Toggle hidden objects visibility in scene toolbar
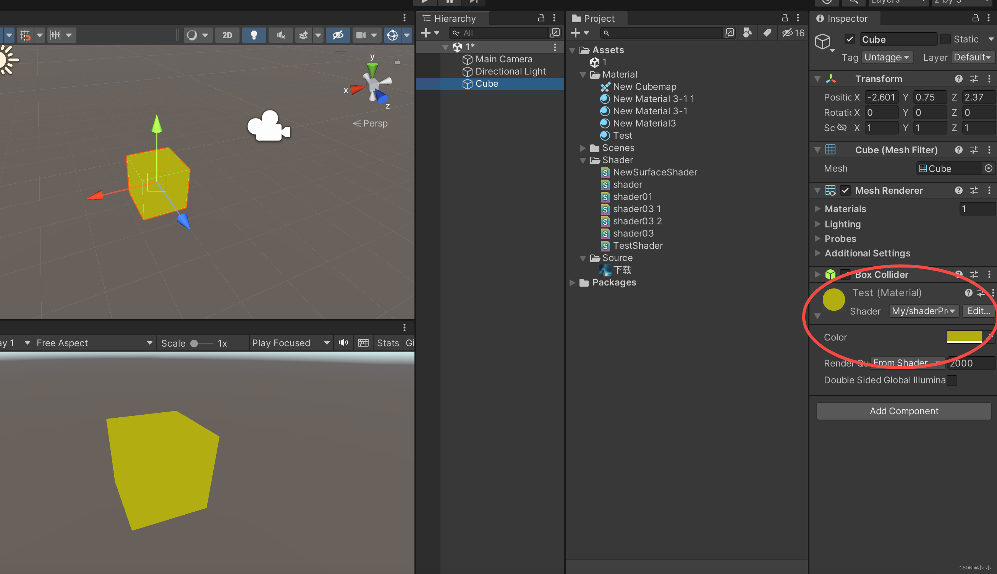Image resolution: width=997 pixels, height=574 pixels. (338, 35)
